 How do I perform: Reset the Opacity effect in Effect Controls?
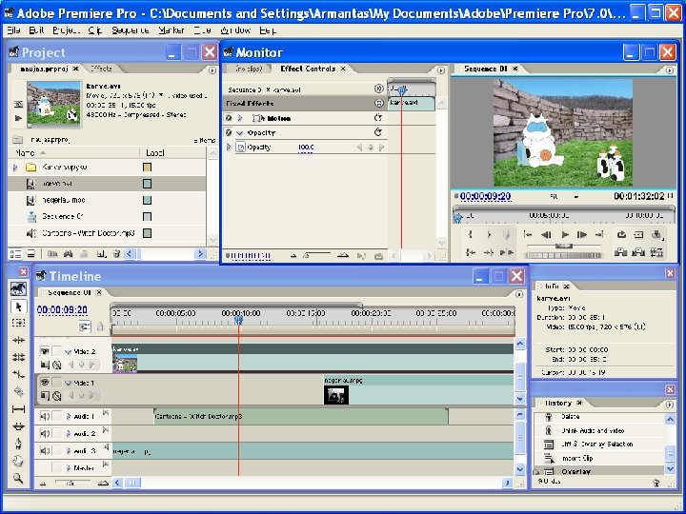[x=378, y=132]
